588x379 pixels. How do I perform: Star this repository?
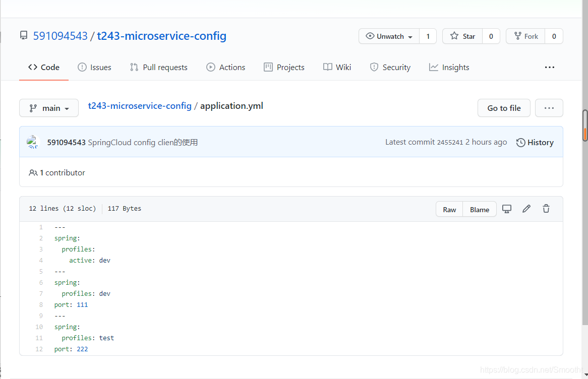coord(462,36)
